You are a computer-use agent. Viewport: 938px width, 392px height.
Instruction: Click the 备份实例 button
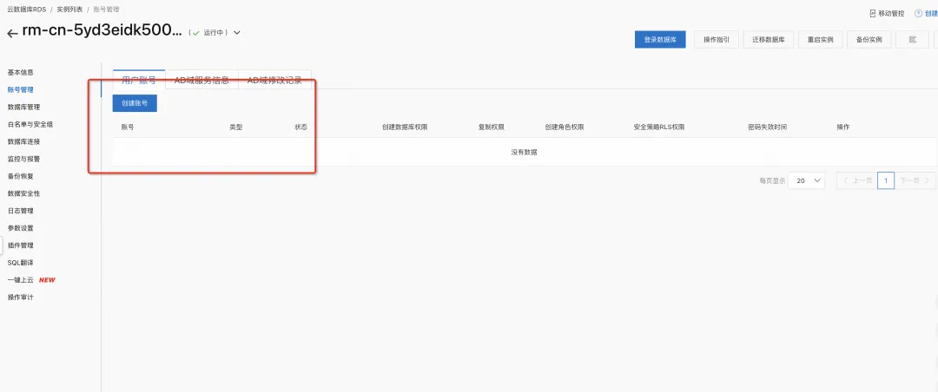pos(869,39)
